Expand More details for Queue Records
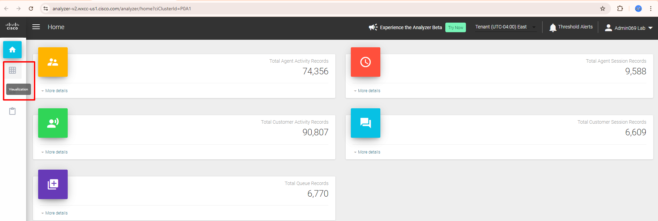This screenshot has width=658, height=221. click(x=55, y=213)
